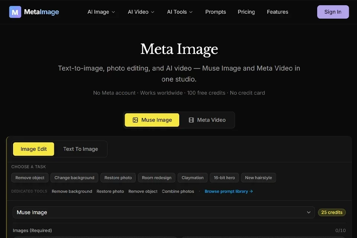This screenshot has height=238, width=357.
Task: Click the image icon on Muse Image button
Action: coord(135,120)
